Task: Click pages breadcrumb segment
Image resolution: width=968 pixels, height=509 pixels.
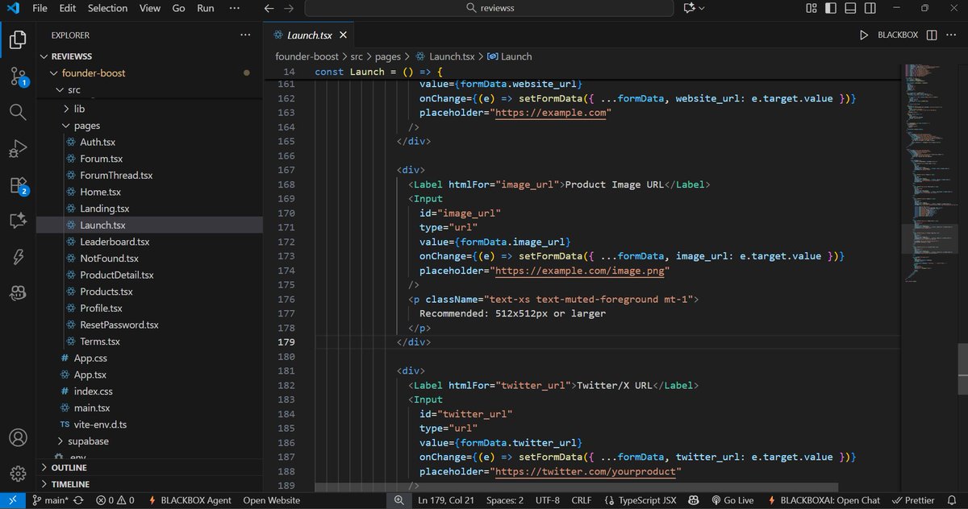Action: coord(387,56)
